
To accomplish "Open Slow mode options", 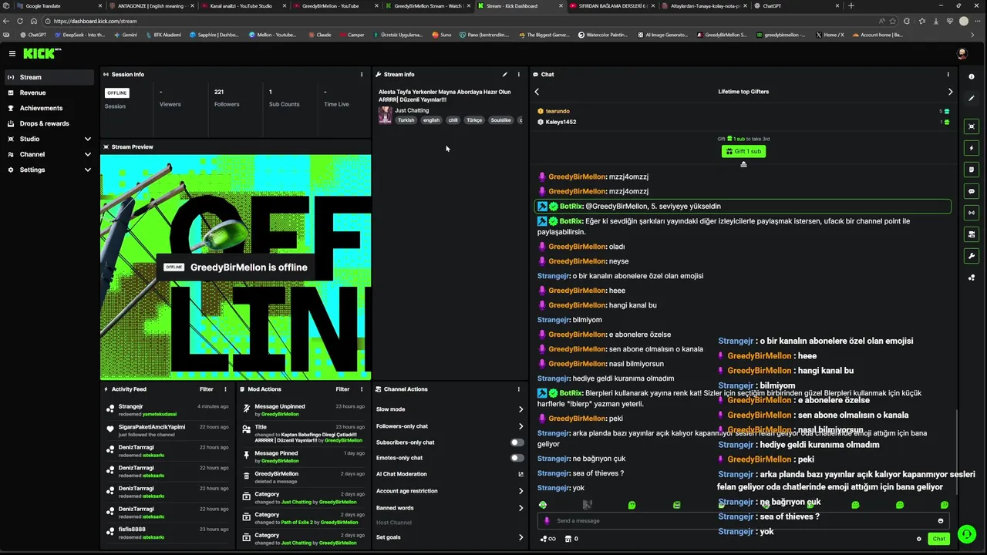I will pos(450,409).
